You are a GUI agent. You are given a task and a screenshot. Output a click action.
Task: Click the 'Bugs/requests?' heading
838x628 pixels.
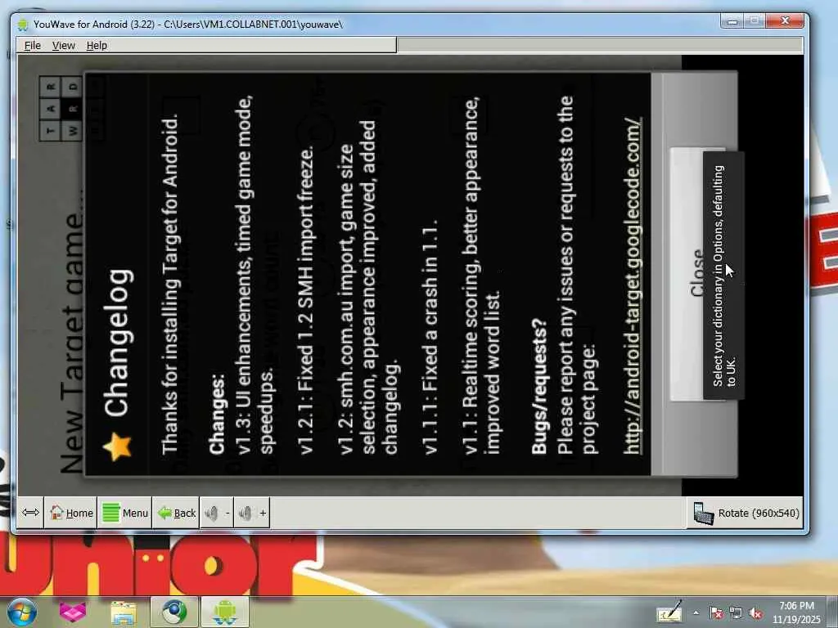pyautogui.click(x=539, y=386)
